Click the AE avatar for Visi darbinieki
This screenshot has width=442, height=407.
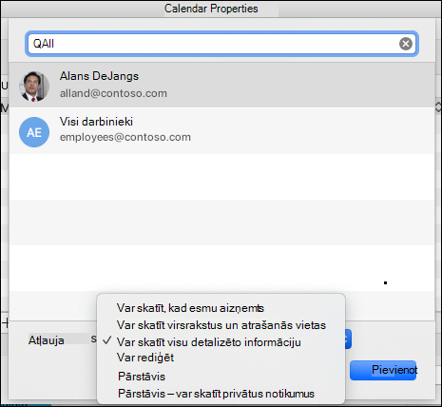(x=34, y=132)
